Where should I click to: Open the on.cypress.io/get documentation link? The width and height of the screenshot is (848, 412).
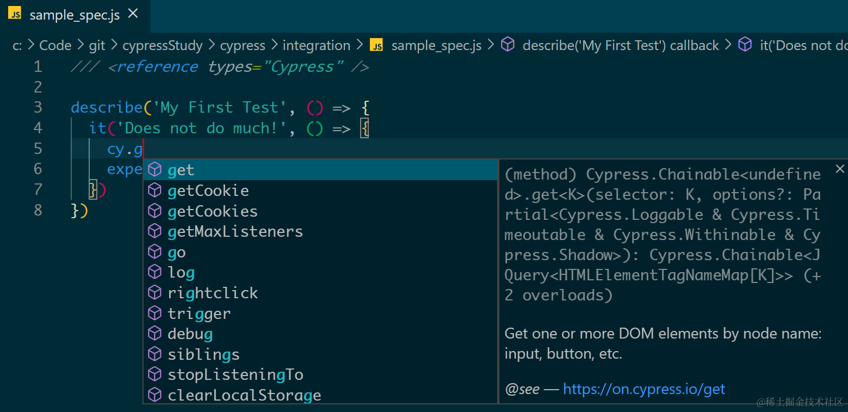tap(644, 389)
